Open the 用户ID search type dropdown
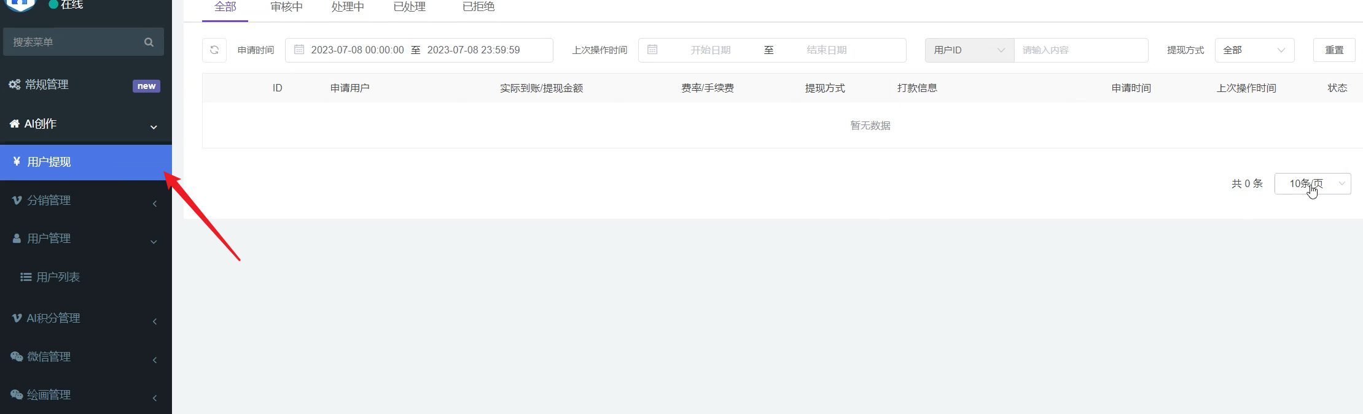The height and width of the screenshot is (414, 1363). coord(969,50)
